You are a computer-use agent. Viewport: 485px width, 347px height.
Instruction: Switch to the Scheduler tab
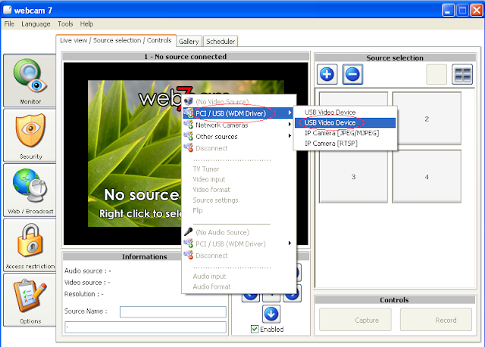coord(221,42)
